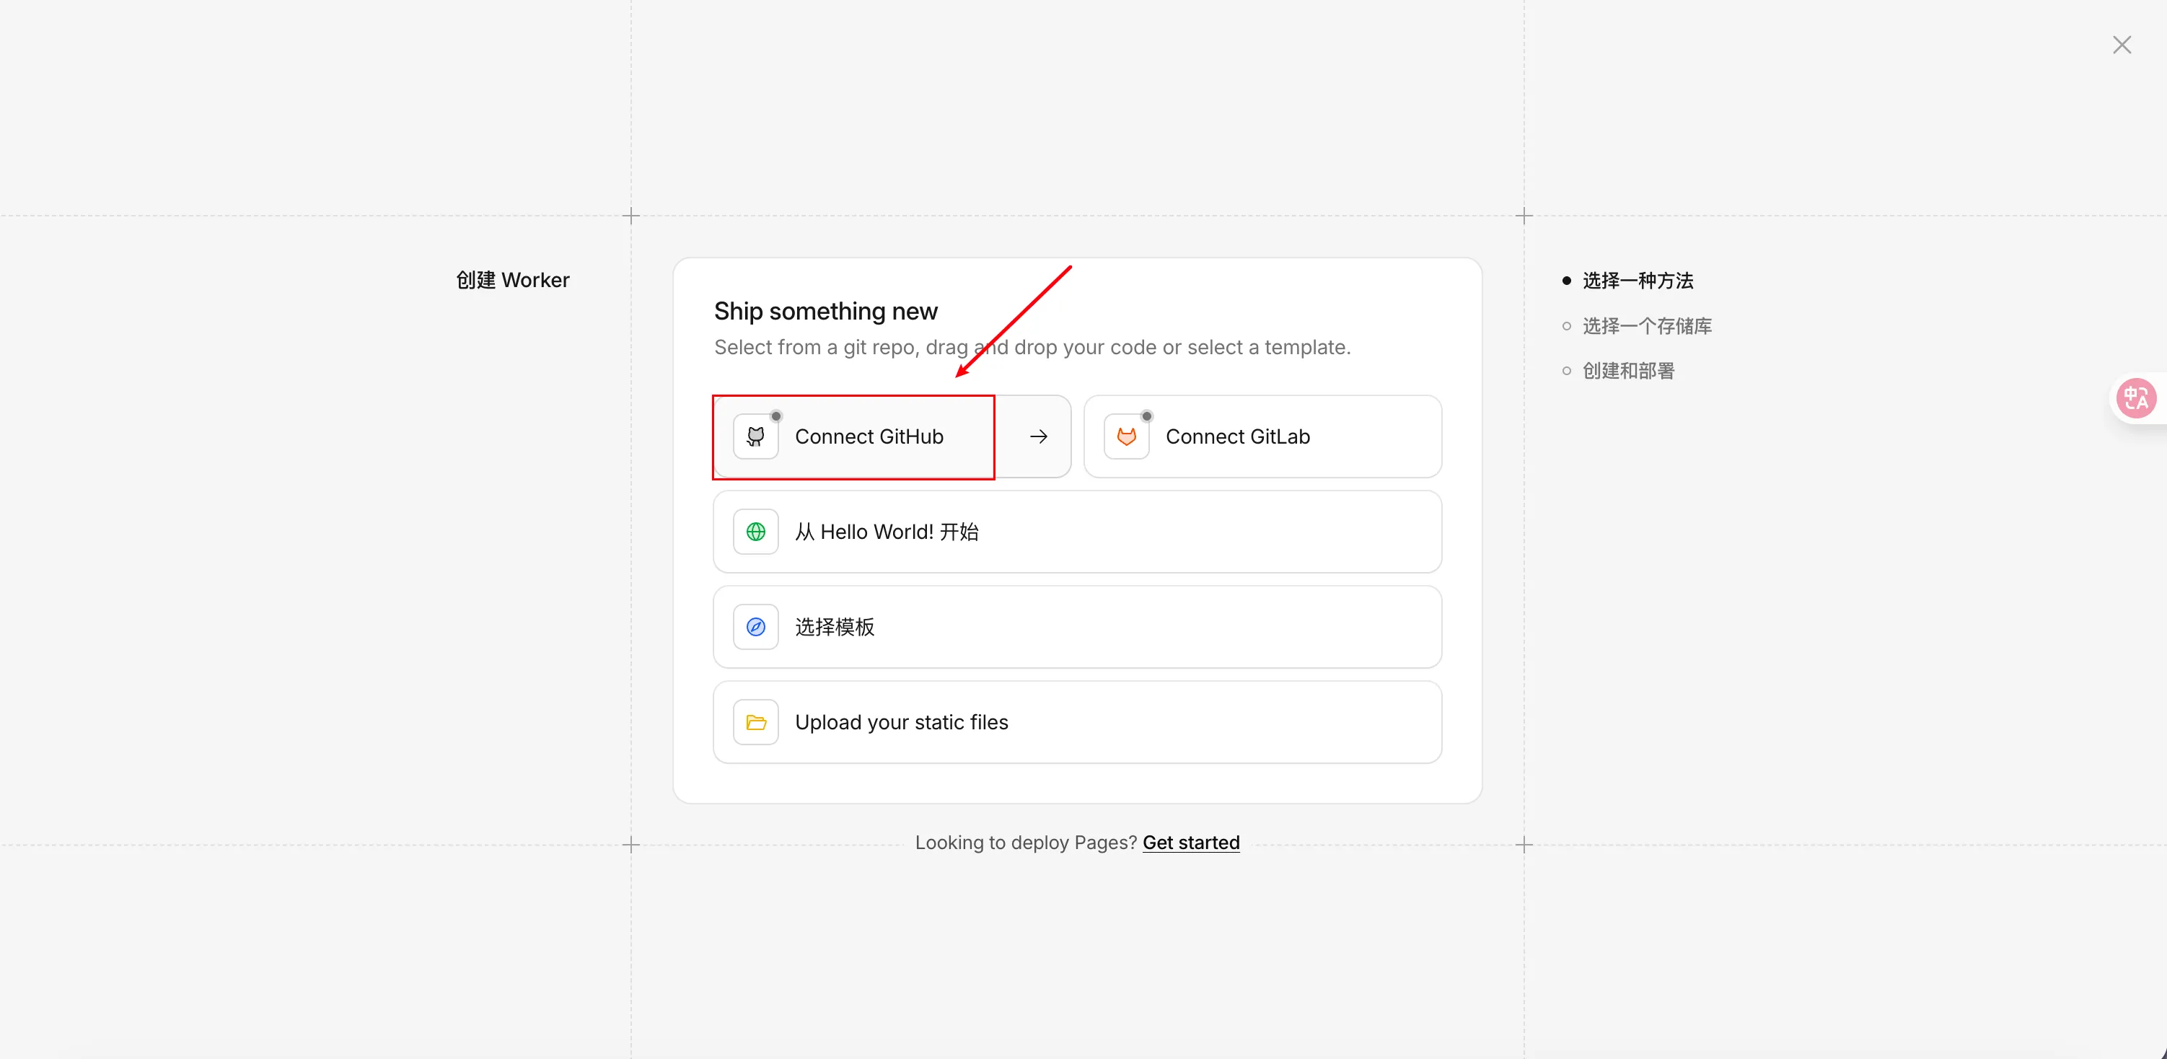The image size is (2167, 1059).
Task: Click the GitLab fox logo icon
Action: pos(1126,436)
